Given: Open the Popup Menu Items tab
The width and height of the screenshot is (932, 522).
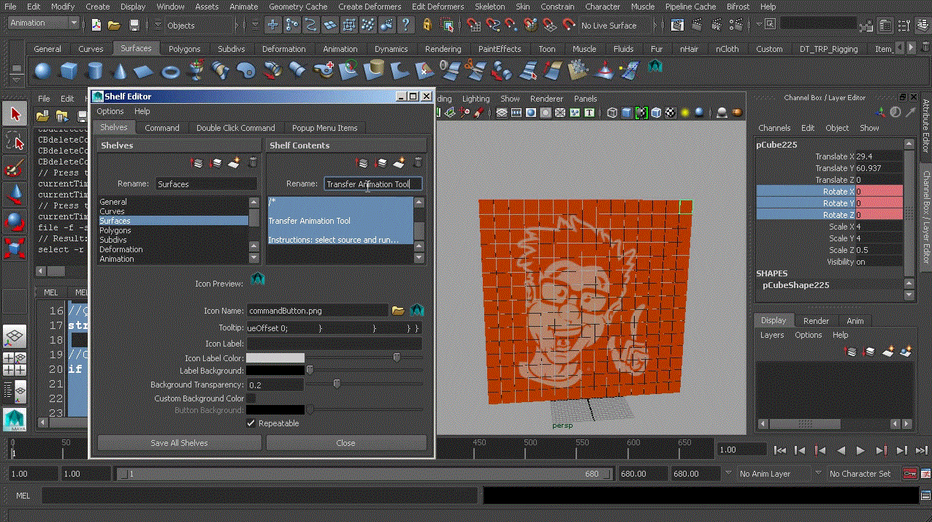Looking at the screenshot, I should (325, 128).
